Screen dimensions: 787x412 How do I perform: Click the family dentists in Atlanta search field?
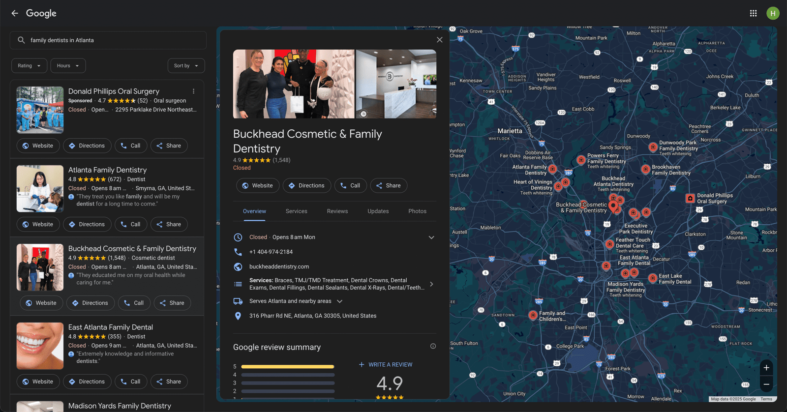[x=108, y=40]
